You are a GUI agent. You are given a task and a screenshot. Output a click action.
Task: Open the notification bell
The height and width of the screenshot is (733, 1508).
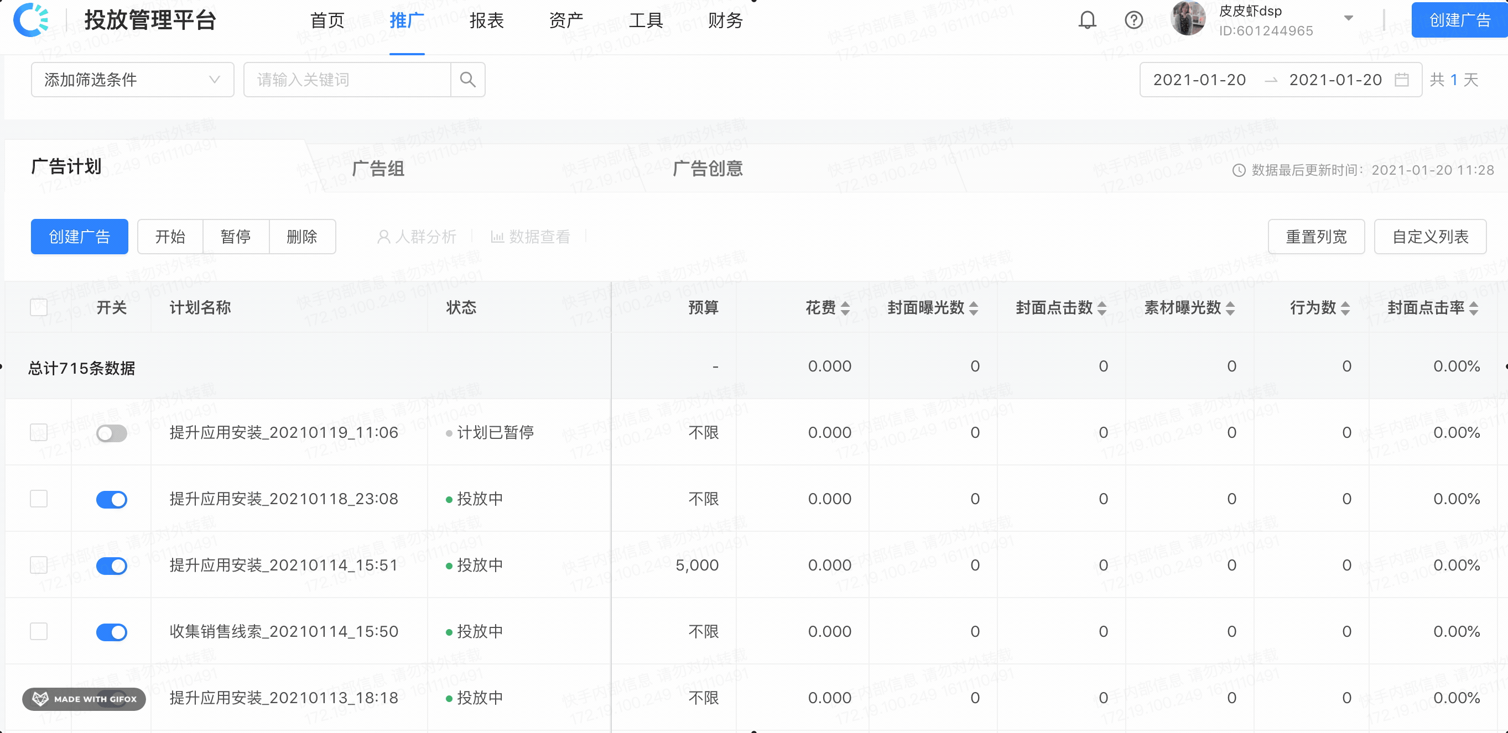tap(1086, 19)
